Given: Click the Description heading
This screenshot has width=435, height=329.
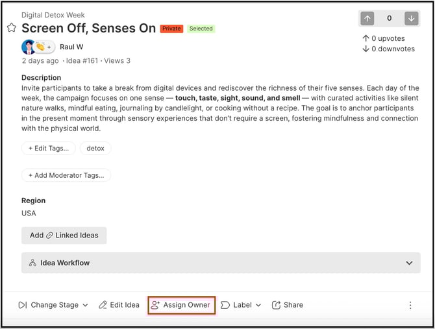Looking at the screenshot, I should [42, 78].
